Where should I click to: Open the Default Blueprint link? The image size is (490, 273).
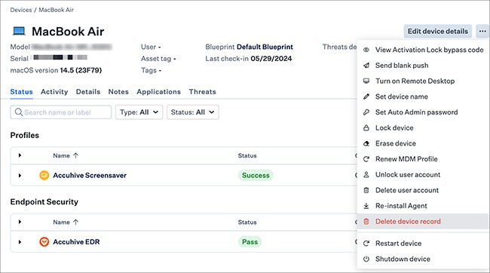tap(265, 47)
